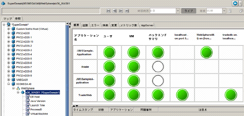Viewport: 244px width, 116px height.
Task: Open the resolution 15 秒 dropdown
Action: [224, 11]
